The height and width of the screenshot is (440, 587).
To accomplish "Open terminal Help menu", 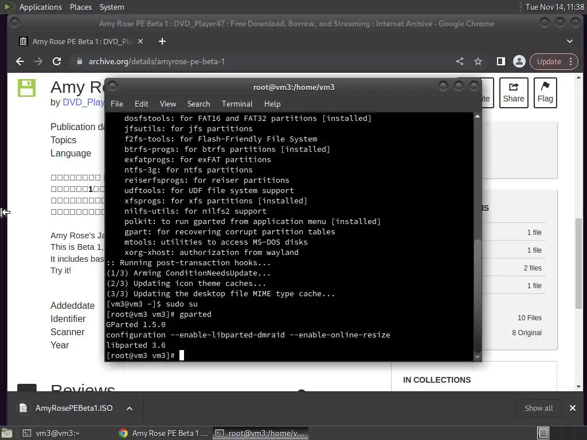I will click(x=272, y=104).
